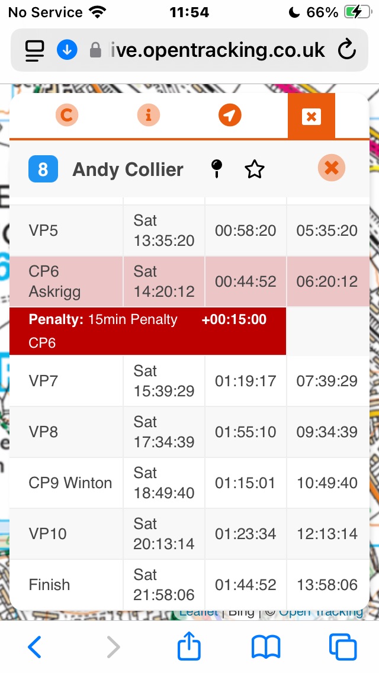The image size is (379, 673).
Task: Close the panel using the white X tab
Action: click(x=311, y=116)
